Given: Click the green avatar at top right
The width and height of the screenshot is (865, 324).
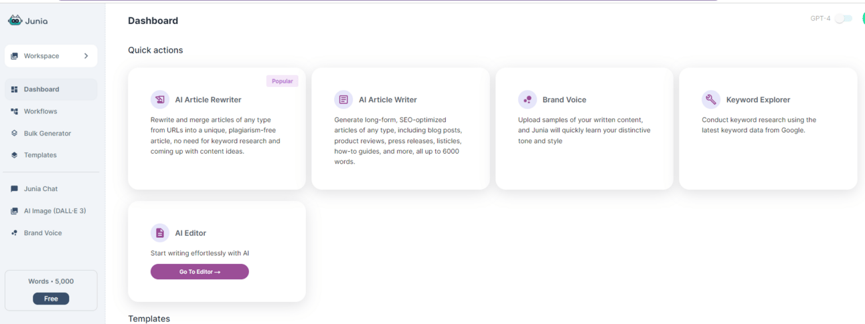Looking at the screenshot, I should (x=863, y=19).
